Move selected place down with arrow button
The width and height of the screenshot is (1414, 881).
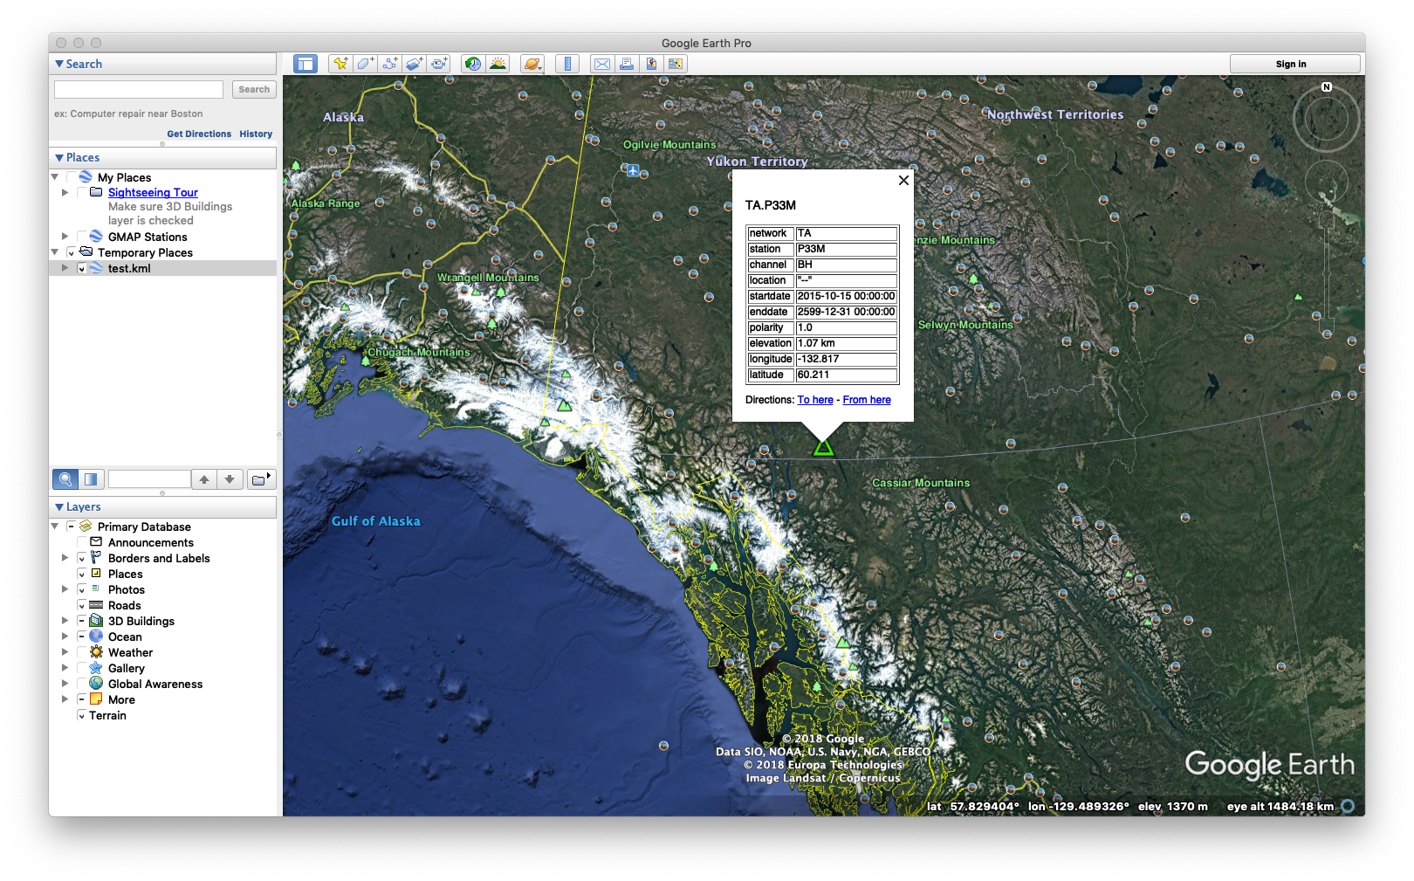(x=230, y=479)
